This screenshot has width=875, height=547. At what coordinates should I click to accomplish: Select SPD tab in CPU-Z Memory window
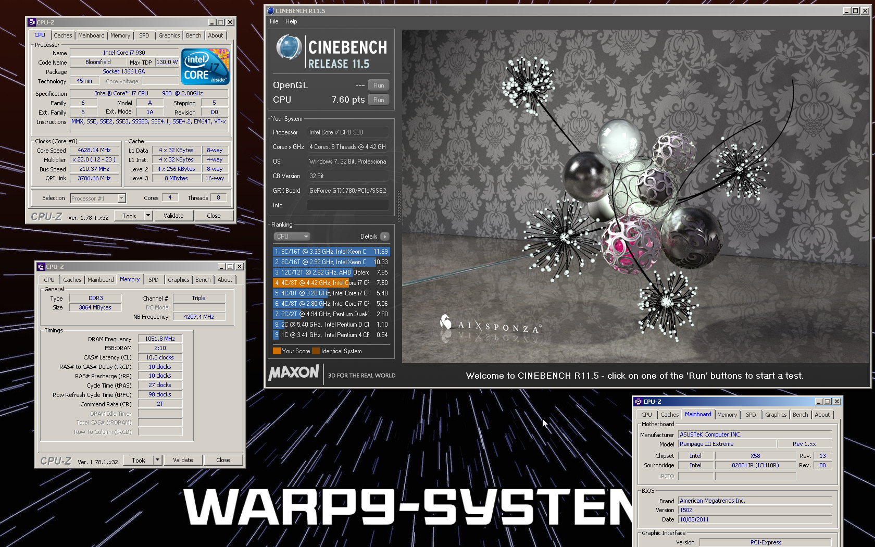point(154,280)
